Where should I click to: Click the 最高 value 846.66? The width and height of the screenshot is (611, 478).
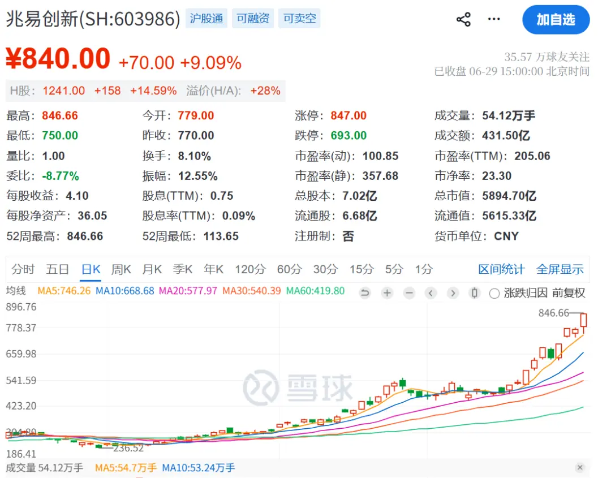click(60, 116)
